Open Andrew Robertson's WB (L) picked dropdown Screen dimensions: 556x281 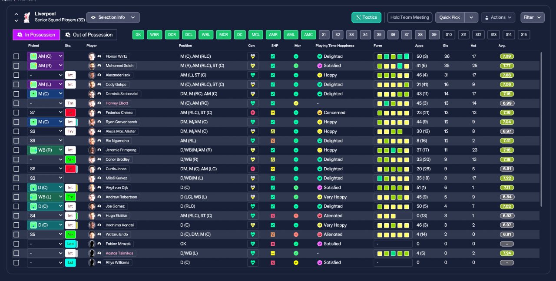pyautogui.click(x=46, y=197)
